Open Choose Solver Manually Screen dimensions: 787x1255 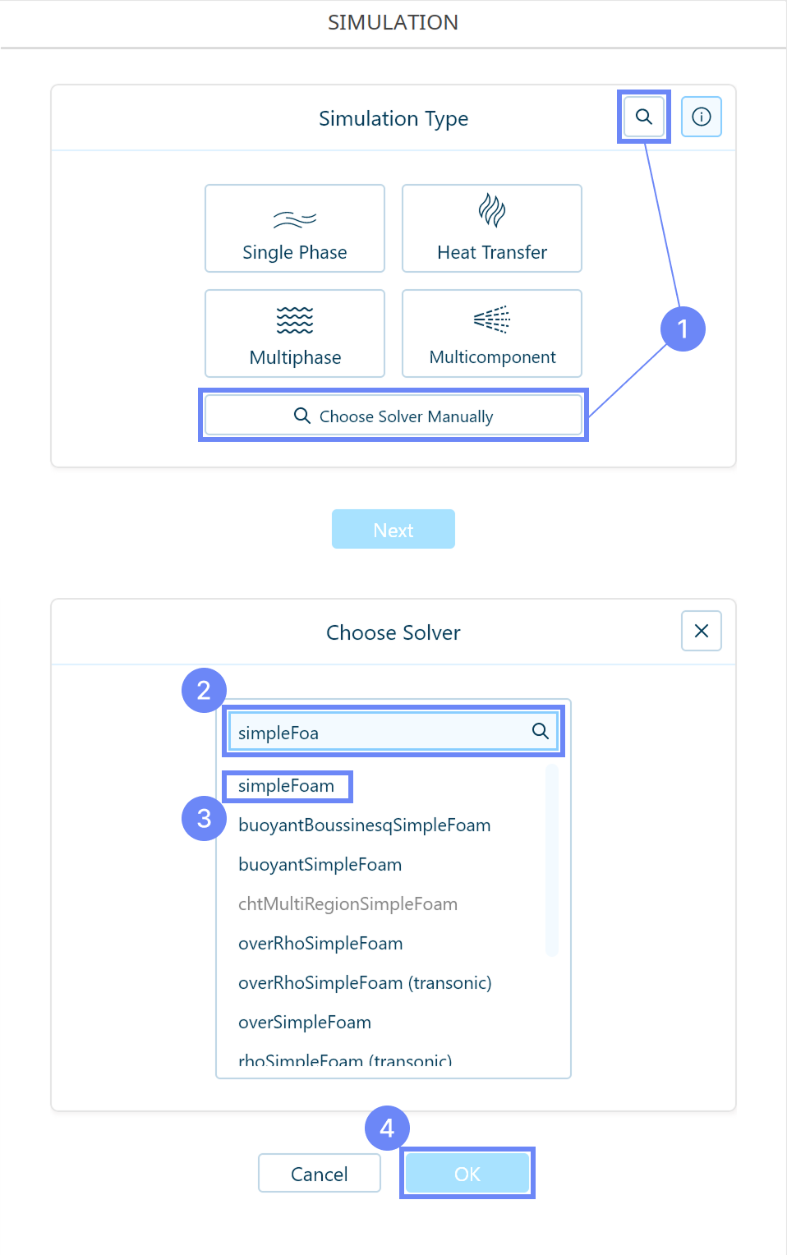(x=393, y=416)
